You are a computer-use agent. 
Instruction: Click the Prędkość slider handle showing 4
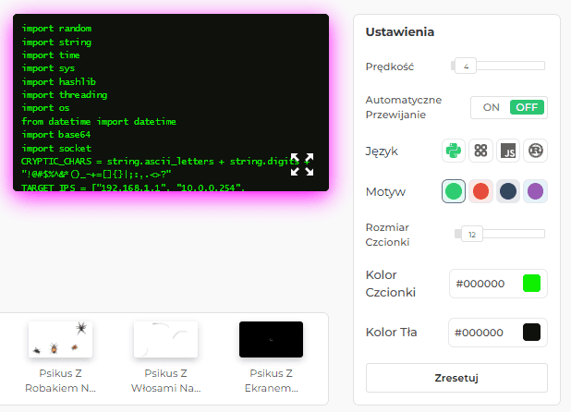pos(466,67)
